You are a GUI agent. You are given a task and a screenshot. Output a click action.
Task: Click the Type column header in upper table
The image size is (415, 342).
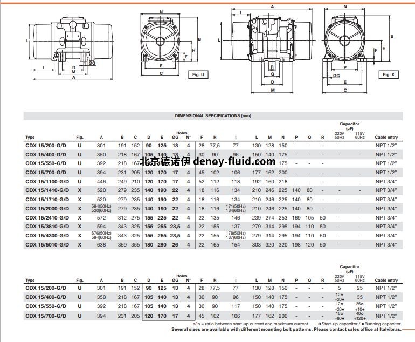31,137
